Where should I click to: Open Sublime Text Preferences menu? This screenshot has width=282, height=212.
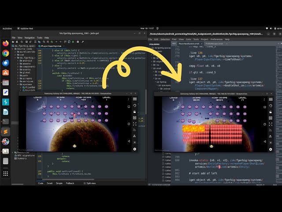tap(216, 39)
